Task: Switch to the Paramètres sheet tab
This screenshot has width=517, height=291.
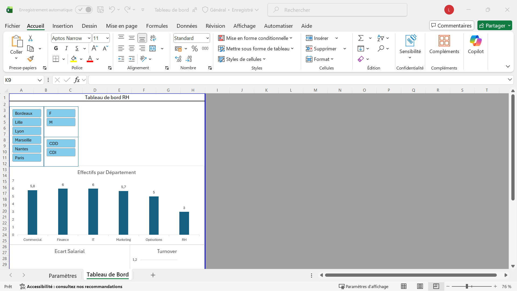Action: (x=62, y=276)
